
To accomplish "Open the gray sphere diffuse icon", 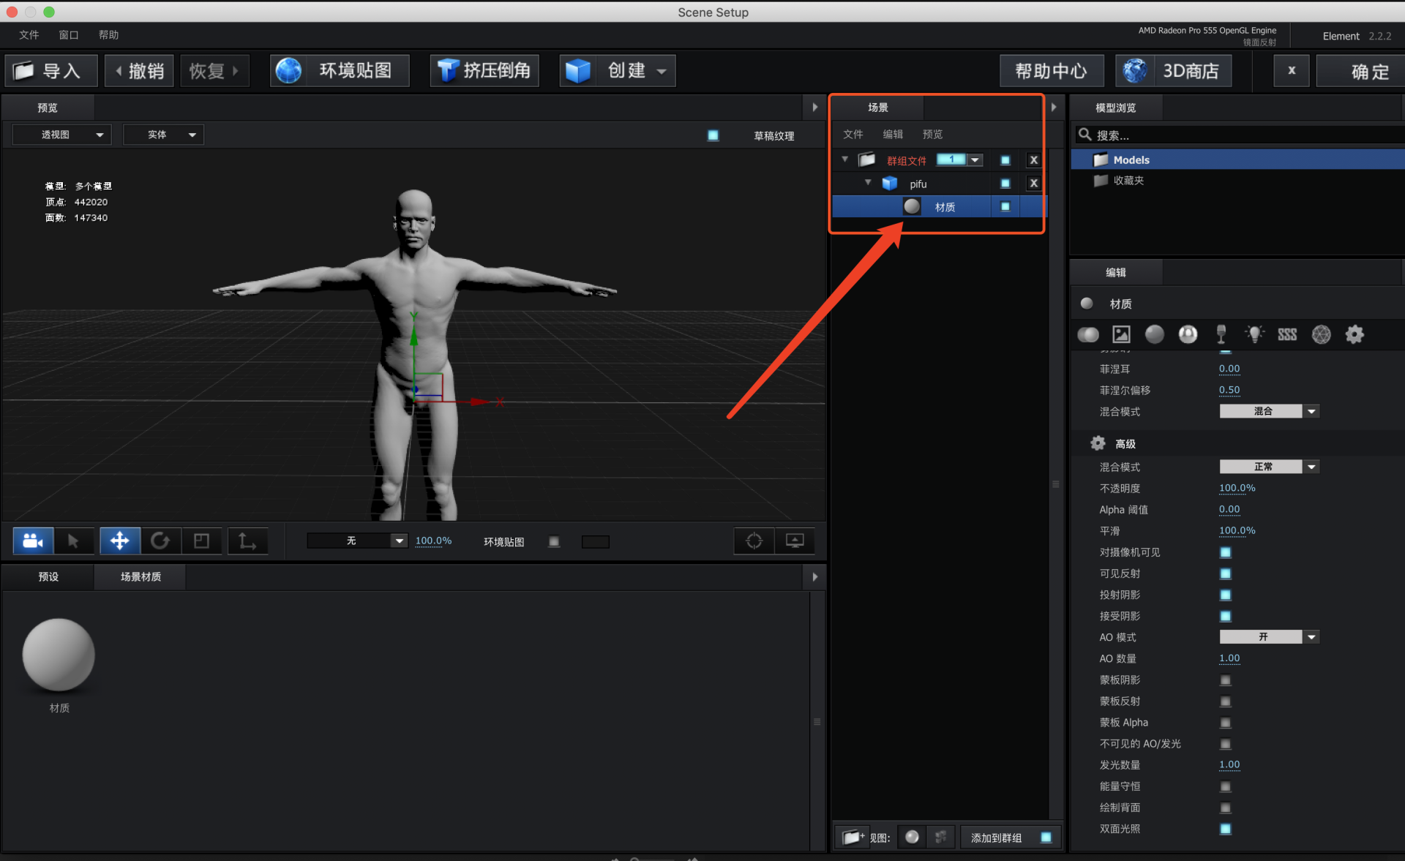I will point(1155,334).
